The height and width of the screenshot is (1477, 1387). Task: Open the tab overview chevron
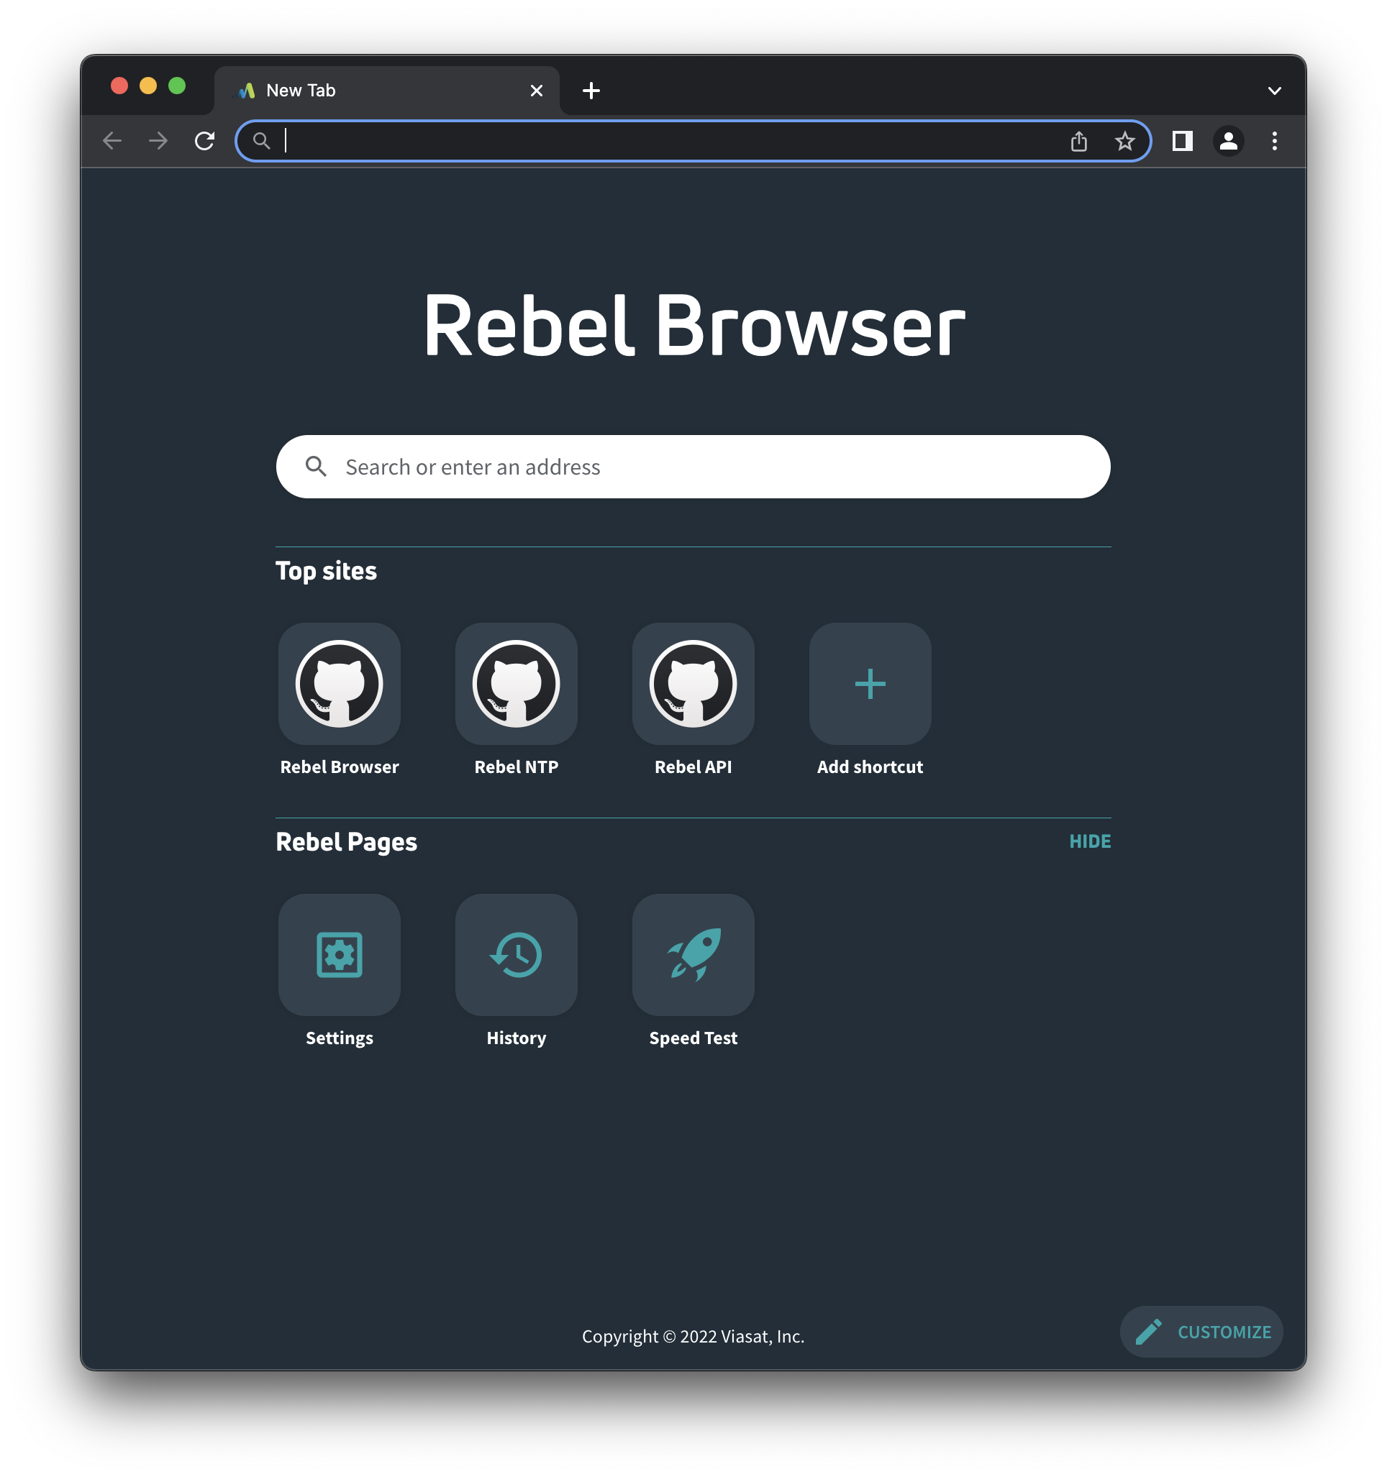[x=1274, y=90]
